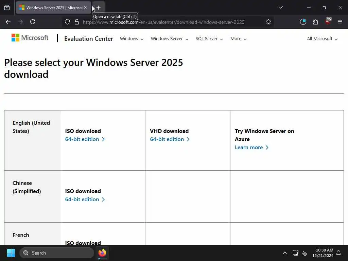348x261 pixels.
Task: Restore down the Firefox window
Action: [x=324, y=7]
